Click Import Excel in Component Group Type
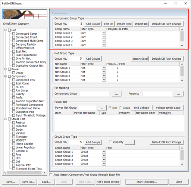 124,24
